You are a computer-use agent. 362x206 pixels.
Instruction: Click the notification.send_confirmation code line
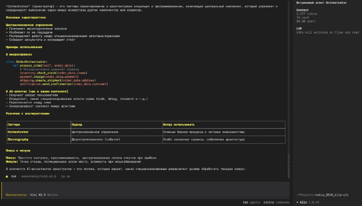[64, 84]
